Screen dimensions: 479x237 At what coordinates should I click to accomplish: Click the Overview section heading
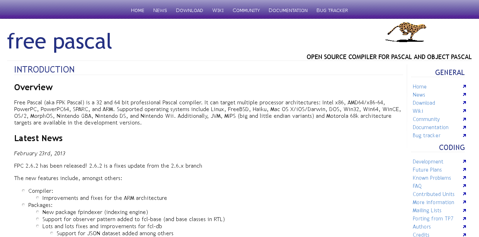(33, 87)
